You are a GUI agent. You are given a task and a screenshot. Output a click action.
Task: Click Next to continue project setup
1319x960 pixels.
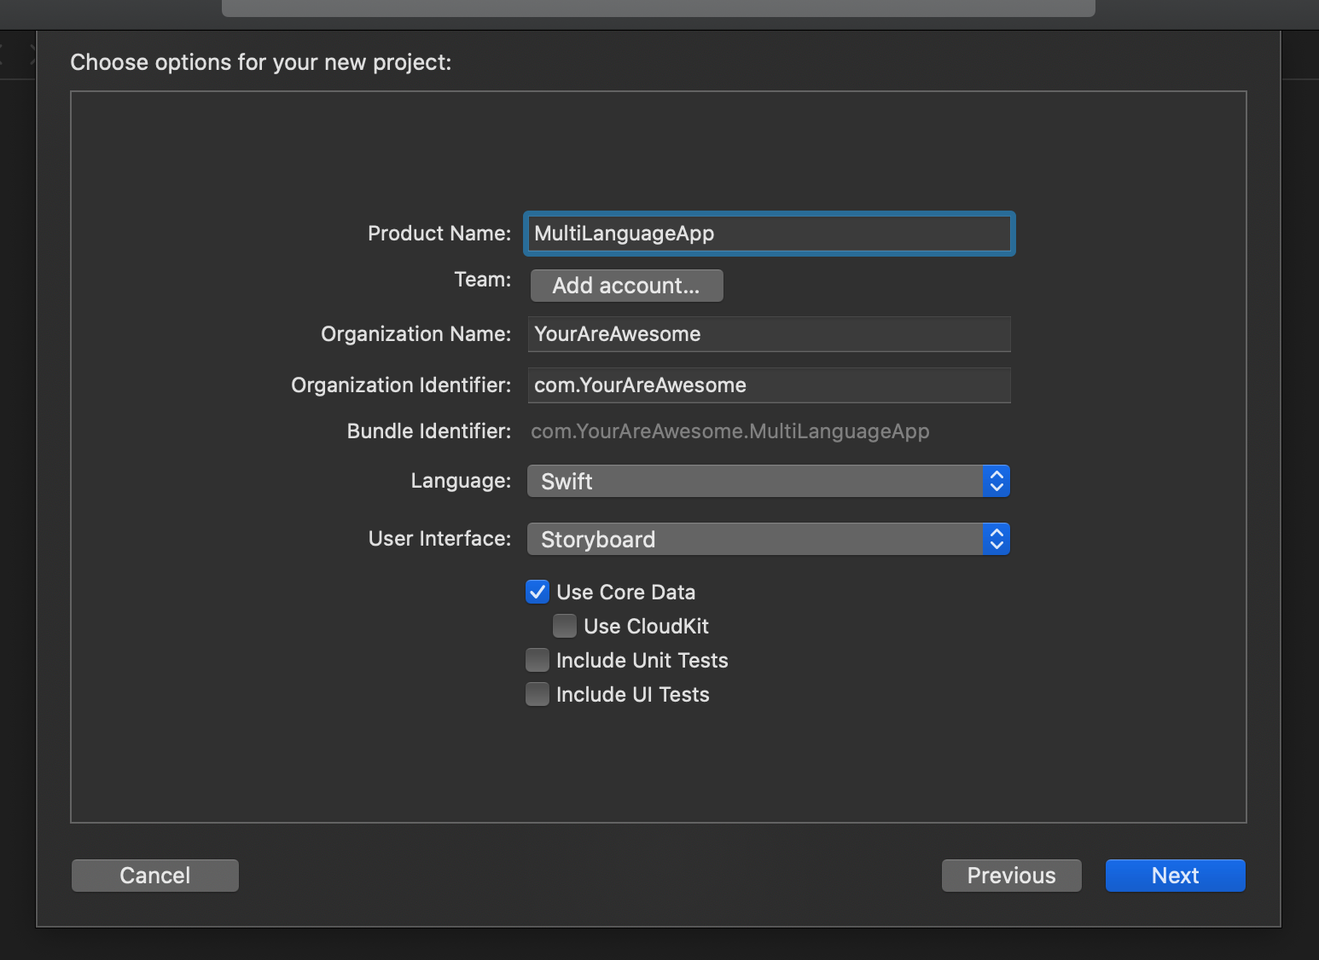[1175, 876]
